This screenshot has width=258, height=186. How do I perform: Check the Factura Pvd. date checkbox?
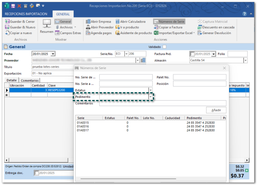click(192, 54)
